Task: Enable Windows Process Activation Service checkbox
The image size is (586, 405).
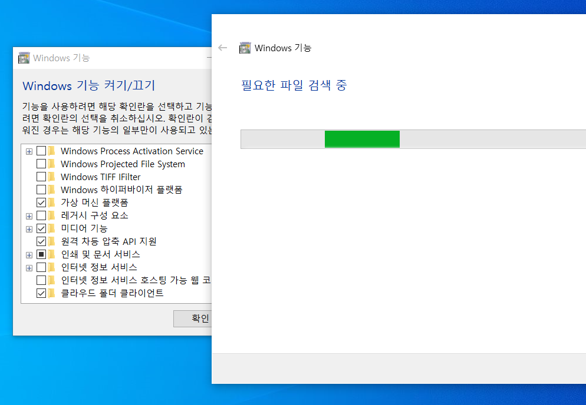Action: coord(41,151)
